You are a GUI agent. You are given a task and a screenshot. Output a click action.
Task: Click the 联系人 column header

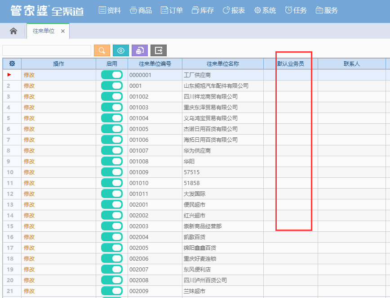pyautogui.click(x=352, y=64)
